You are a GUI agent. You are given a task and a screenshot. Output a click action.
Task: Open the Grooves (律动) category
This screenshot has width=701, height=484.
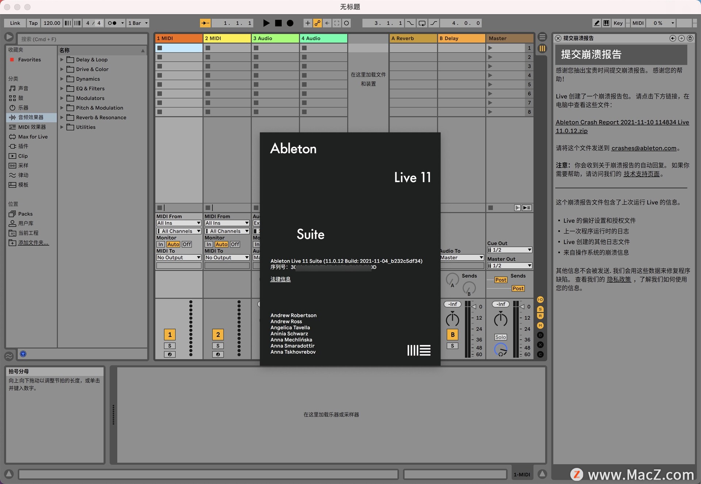(x=23, y=175)
